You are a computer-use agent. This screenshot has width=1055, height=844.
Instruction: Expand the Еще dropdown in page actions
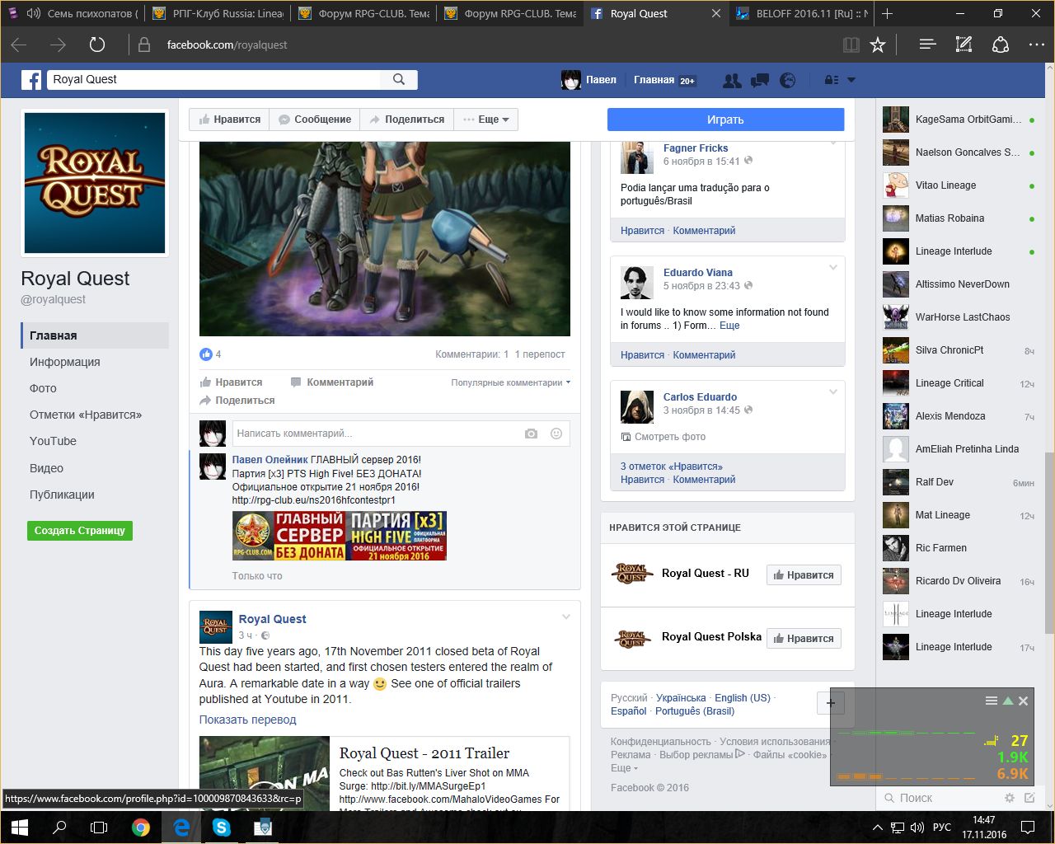coord(486,120)
